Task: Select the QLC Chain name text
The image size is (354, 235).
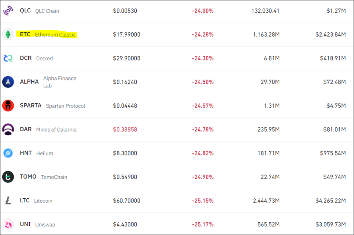Action: point(47,11)
